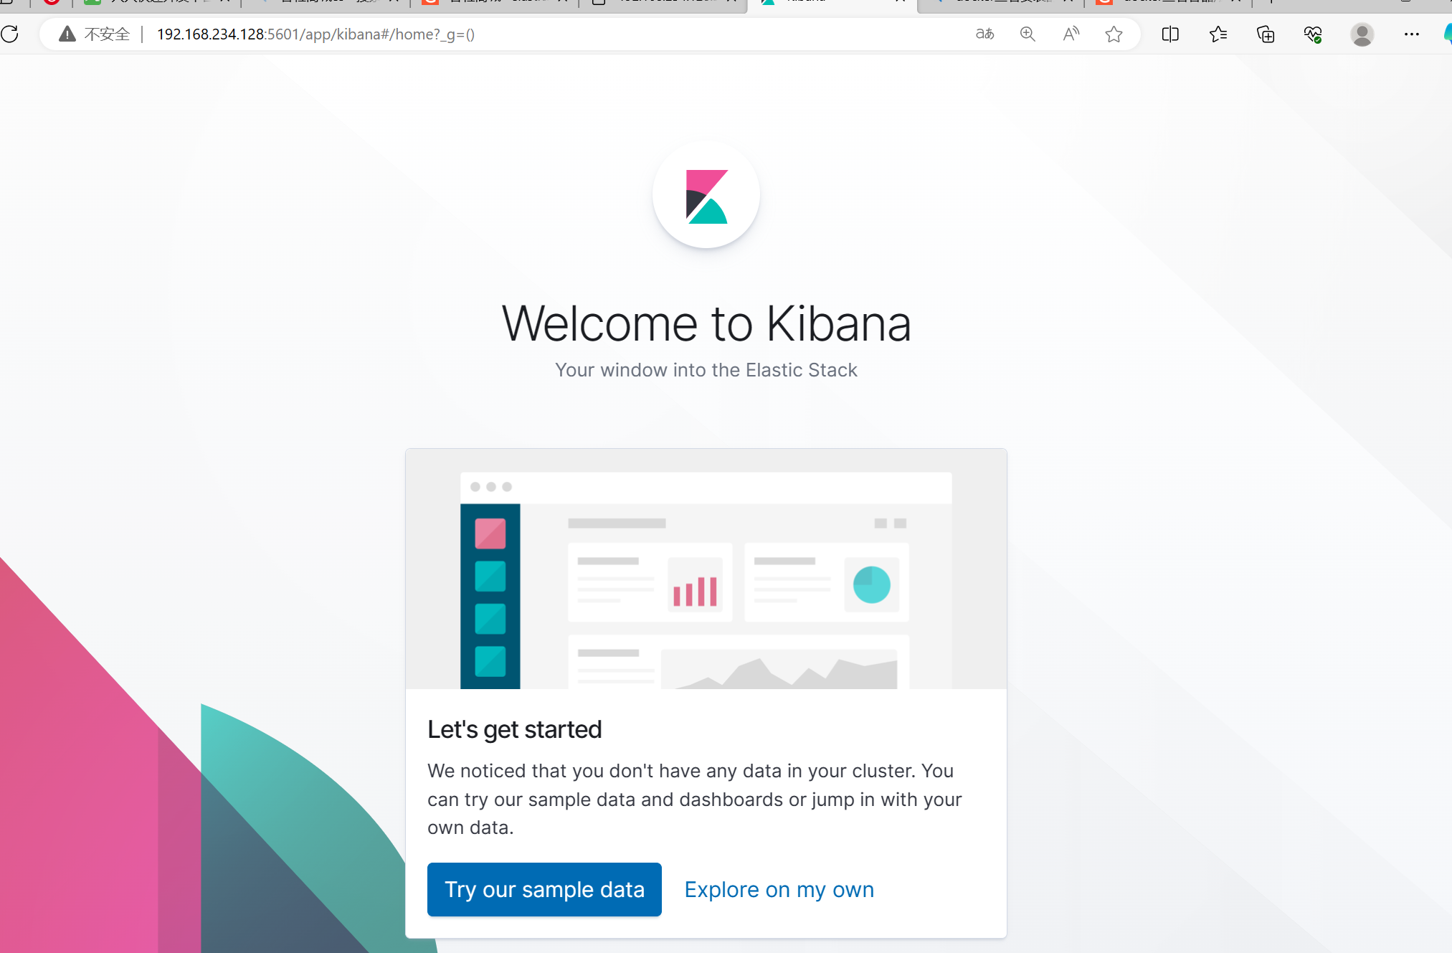The image size is (1452, 953).
Task: Click Try our sample data button
Action: 544,889
